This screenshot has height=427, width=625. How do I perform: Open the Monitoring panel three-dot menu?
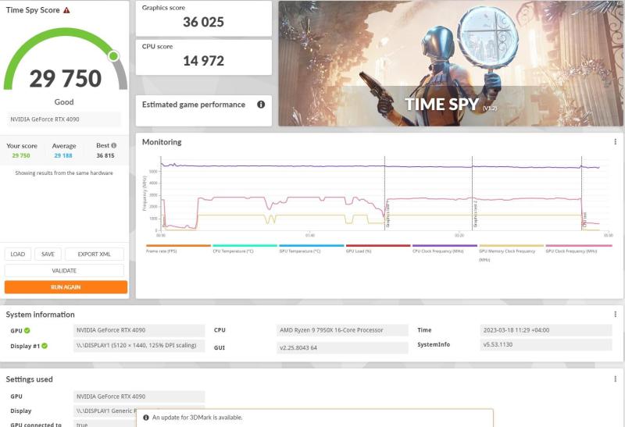pos(615,142)
